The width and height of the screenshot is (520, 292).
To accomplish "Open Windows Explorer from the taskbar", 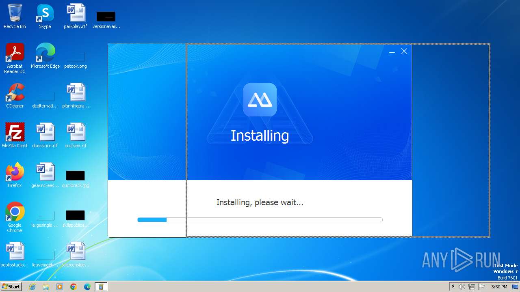I will click(46, 287).
